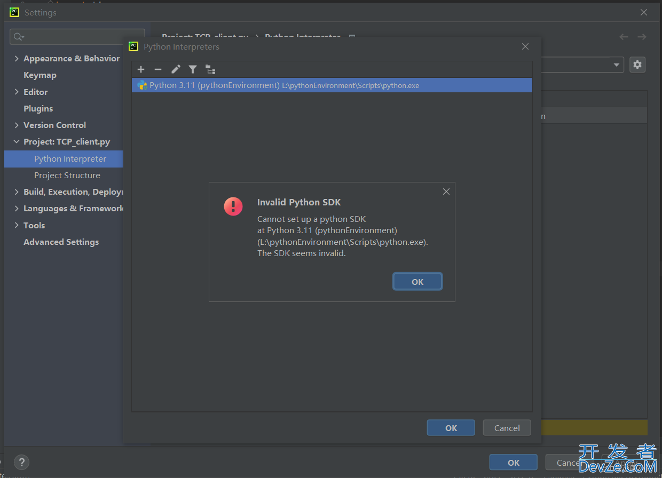Open the Python interpreter dropdown arrow
Viewport: 662px width, 478px height.
617,65
